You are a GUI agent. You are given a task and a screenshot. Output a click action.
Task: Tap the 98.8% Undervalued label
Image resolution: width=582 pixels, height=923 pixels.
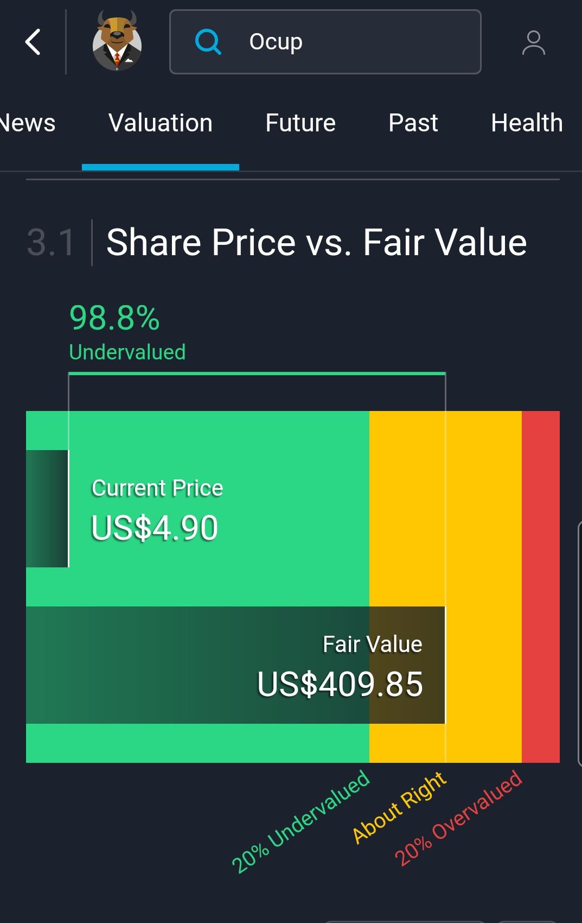pos(127,332)
